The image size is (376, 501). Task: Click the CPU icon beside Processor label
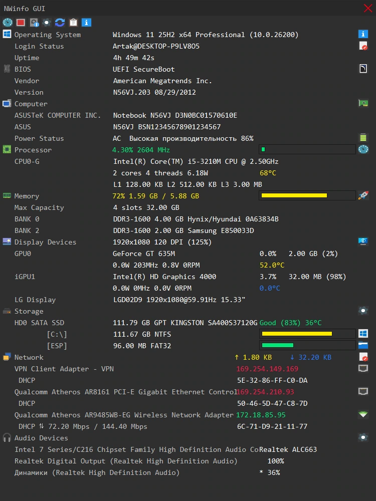coord(7,149)
